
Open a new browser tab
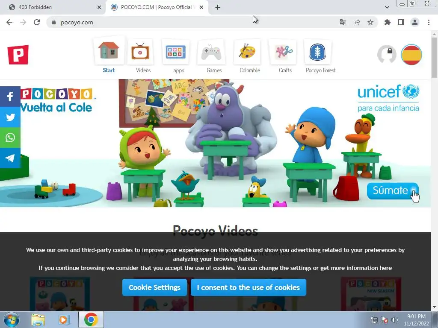pyautogui.click(x=218, y=7)
